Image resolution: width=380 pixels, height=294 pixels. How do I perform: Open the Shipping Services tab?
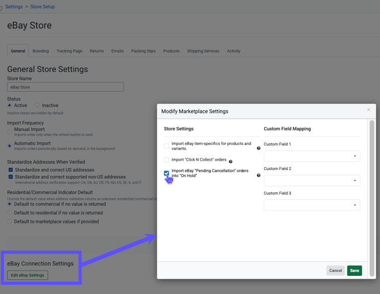(x=203, y=51)
